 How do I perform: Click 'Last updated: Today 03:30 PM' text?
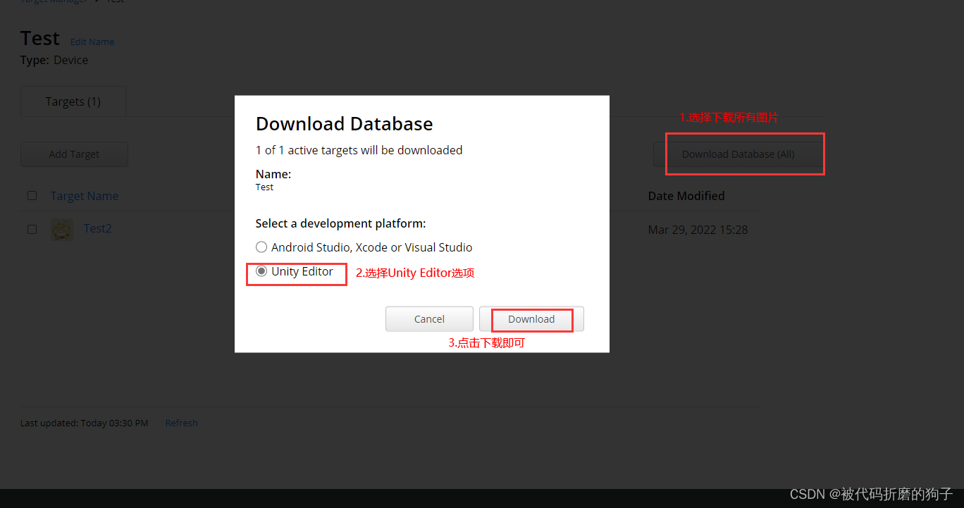click(85, 423)
